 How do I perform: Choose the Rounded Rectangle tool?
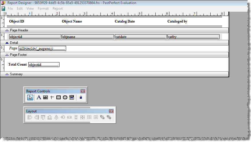pyautogui.click(x=65, y=97)
